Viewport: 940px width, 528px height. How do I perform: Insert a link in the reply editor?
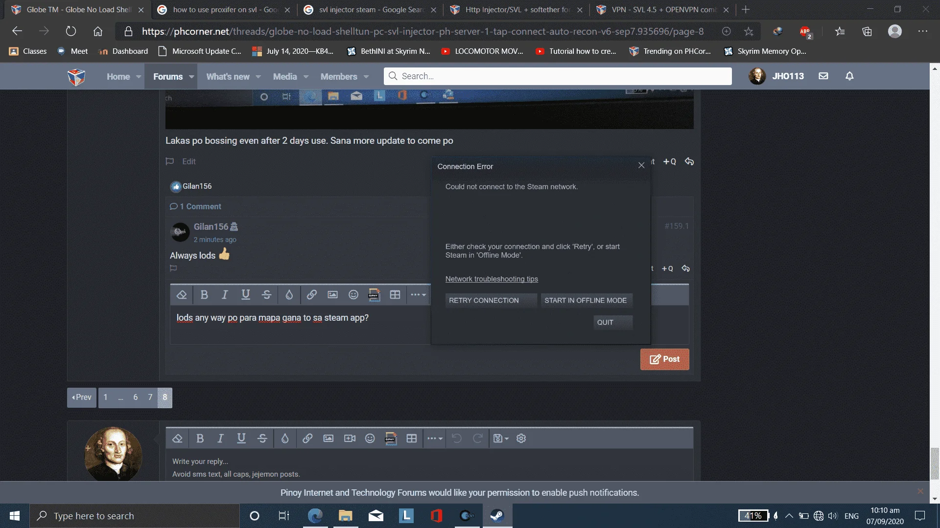(307, 439)
